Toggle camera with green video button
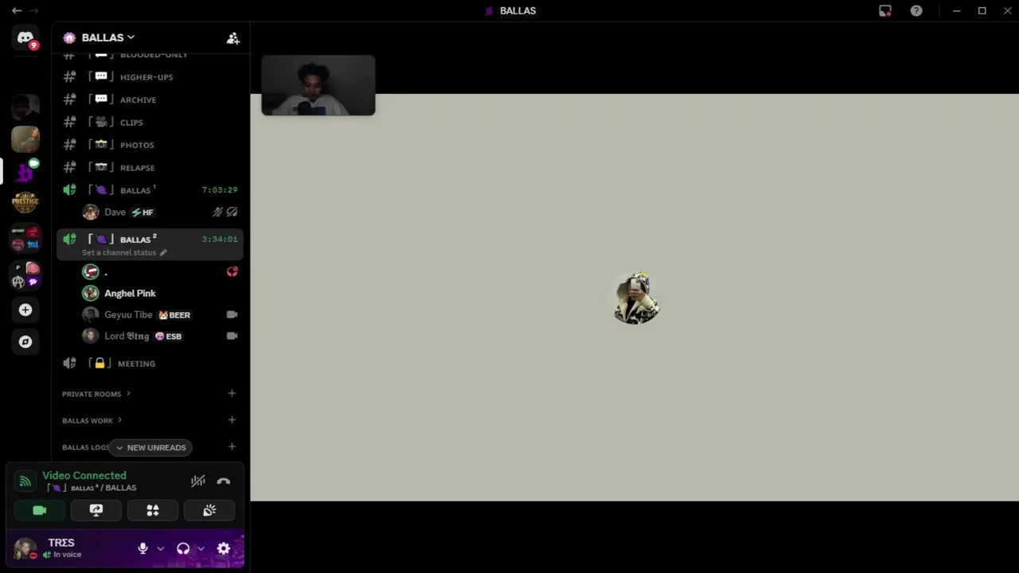This screenshot has width=1019, height=573. [40, 510]
